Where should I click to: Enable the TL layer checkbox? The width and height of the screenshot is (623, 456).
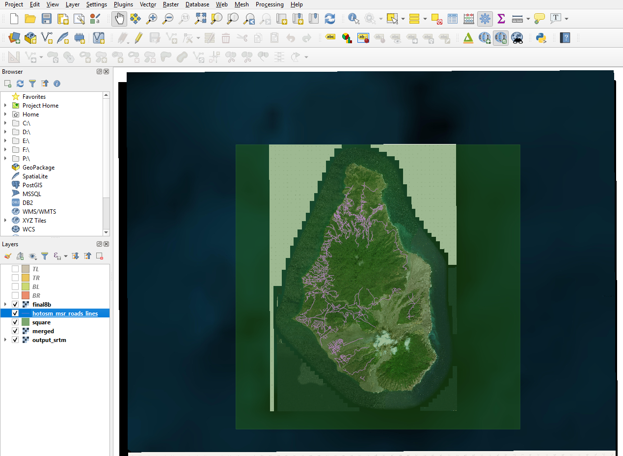pyautogui.click(x=15, y=269)
